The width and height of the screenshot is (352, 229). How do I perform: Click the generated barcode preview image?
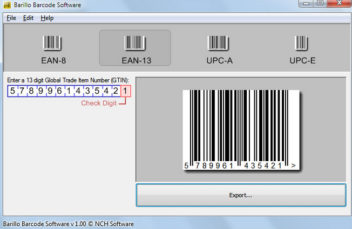(241, 130)
